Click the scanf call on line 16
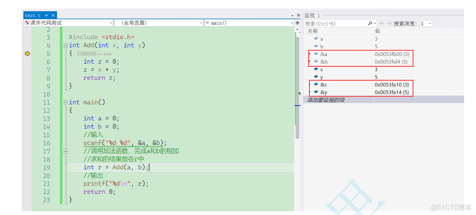Screen dimensions: 476x215 pyautogui.click(x=125, y=143)
